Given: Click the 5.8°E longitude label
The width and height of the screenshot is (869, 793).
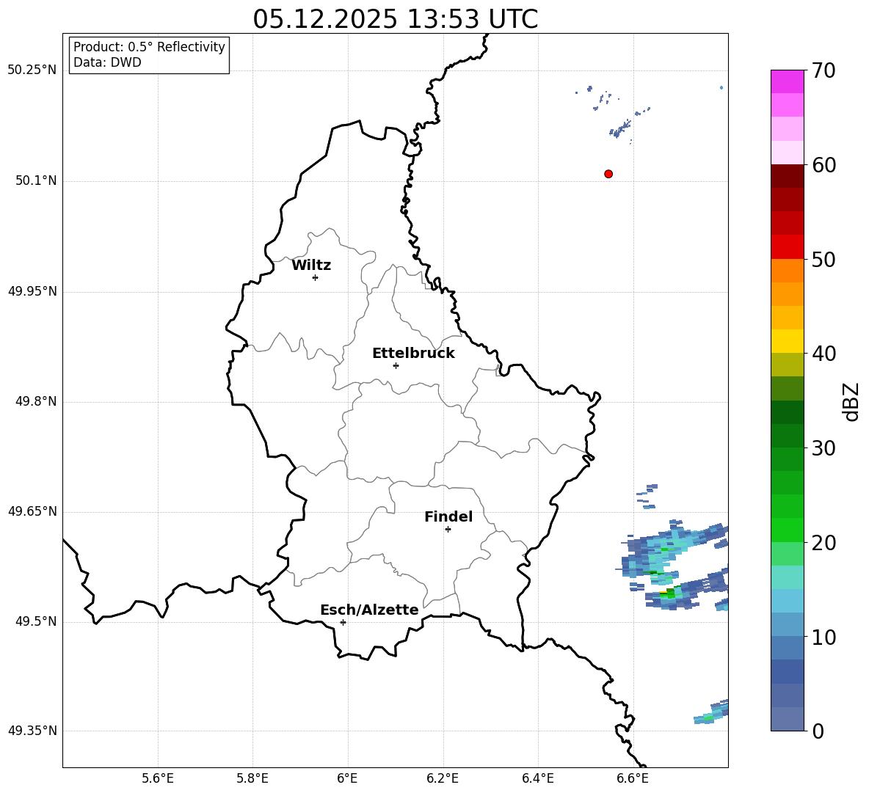Looking at the screenshot, I should point(252,779).
